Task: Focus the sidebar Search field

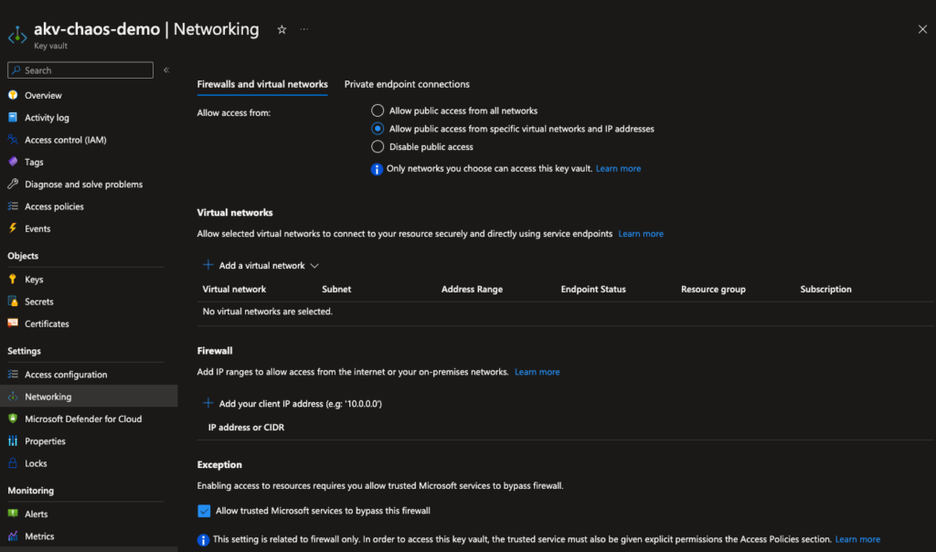Action: point(80,69)
